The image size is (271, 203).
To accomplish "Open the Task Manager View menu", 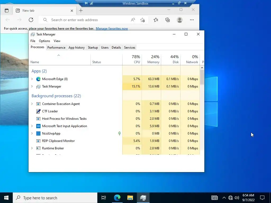I will pyautogui.click(x=57, y=41).
